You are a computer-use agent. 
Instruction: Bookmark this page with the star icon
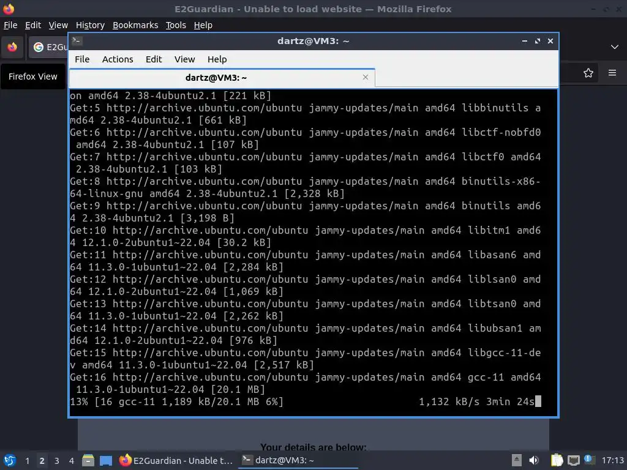(588, 73)
